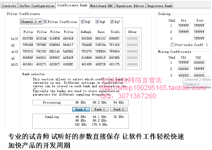This screenshot has height=150, width=212.
Task: Click the Bank 1 button
Action: [x=100, y=109]
